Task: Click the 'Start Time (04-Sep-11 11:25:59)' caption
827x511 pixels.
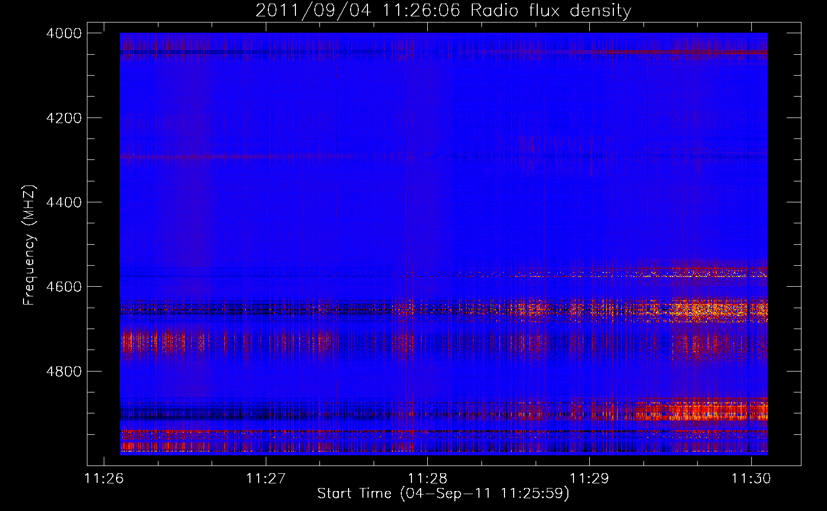Action: [443, 494]
